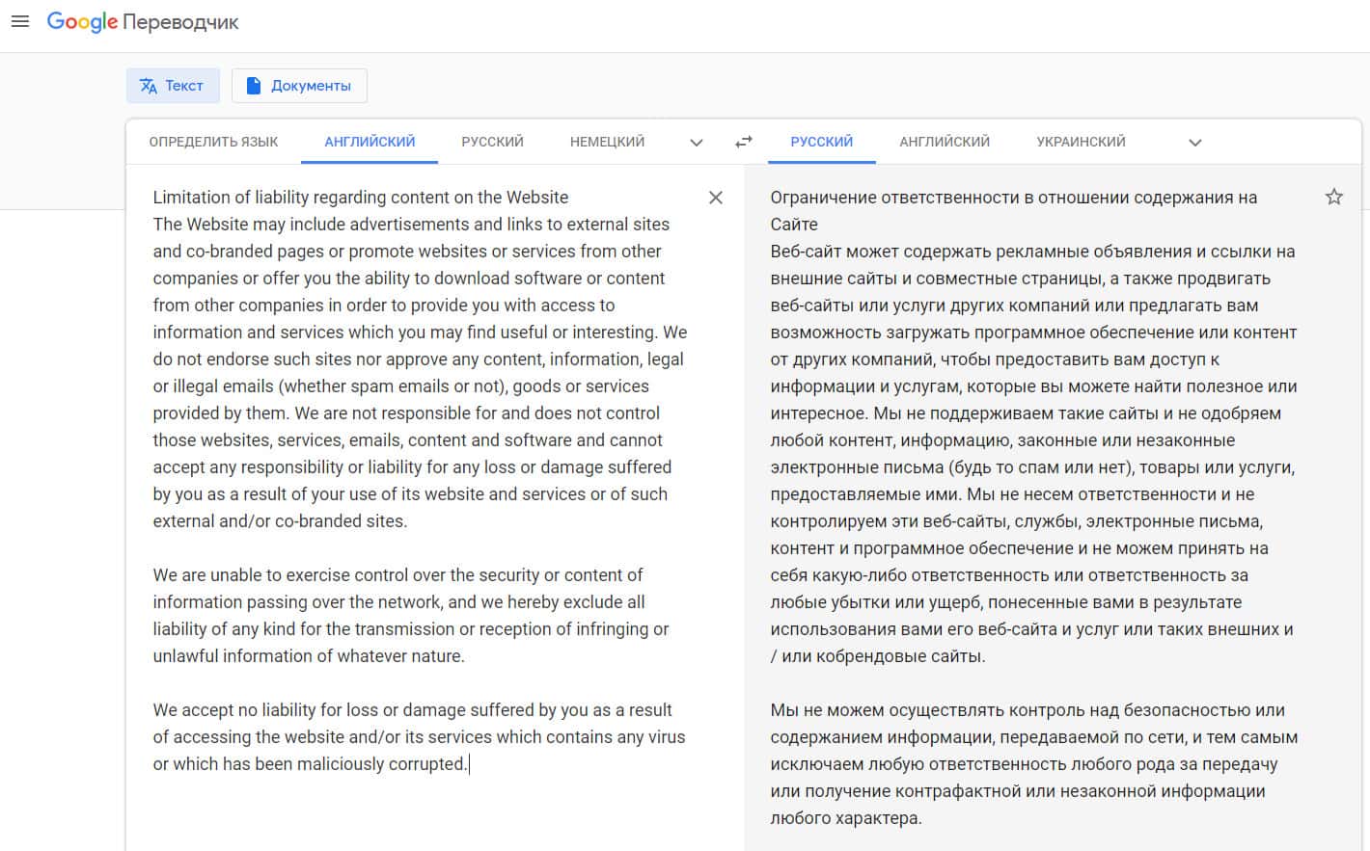Choose Русский as source language

[x=492, y=142]
